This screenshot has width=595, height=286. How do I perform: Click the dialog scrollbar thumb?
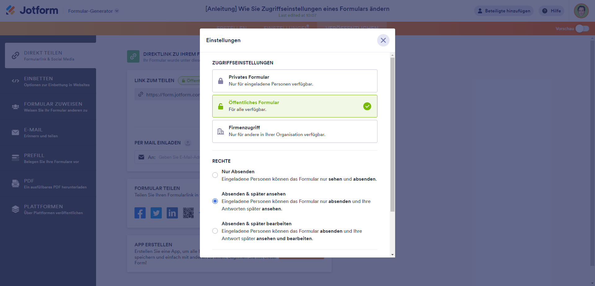coord(392,134)
